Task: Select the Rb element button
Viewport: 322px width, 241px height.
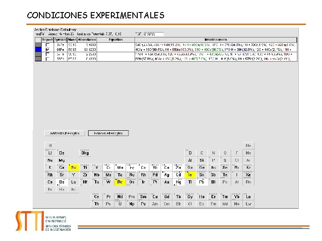Action: tap(50, 175)
